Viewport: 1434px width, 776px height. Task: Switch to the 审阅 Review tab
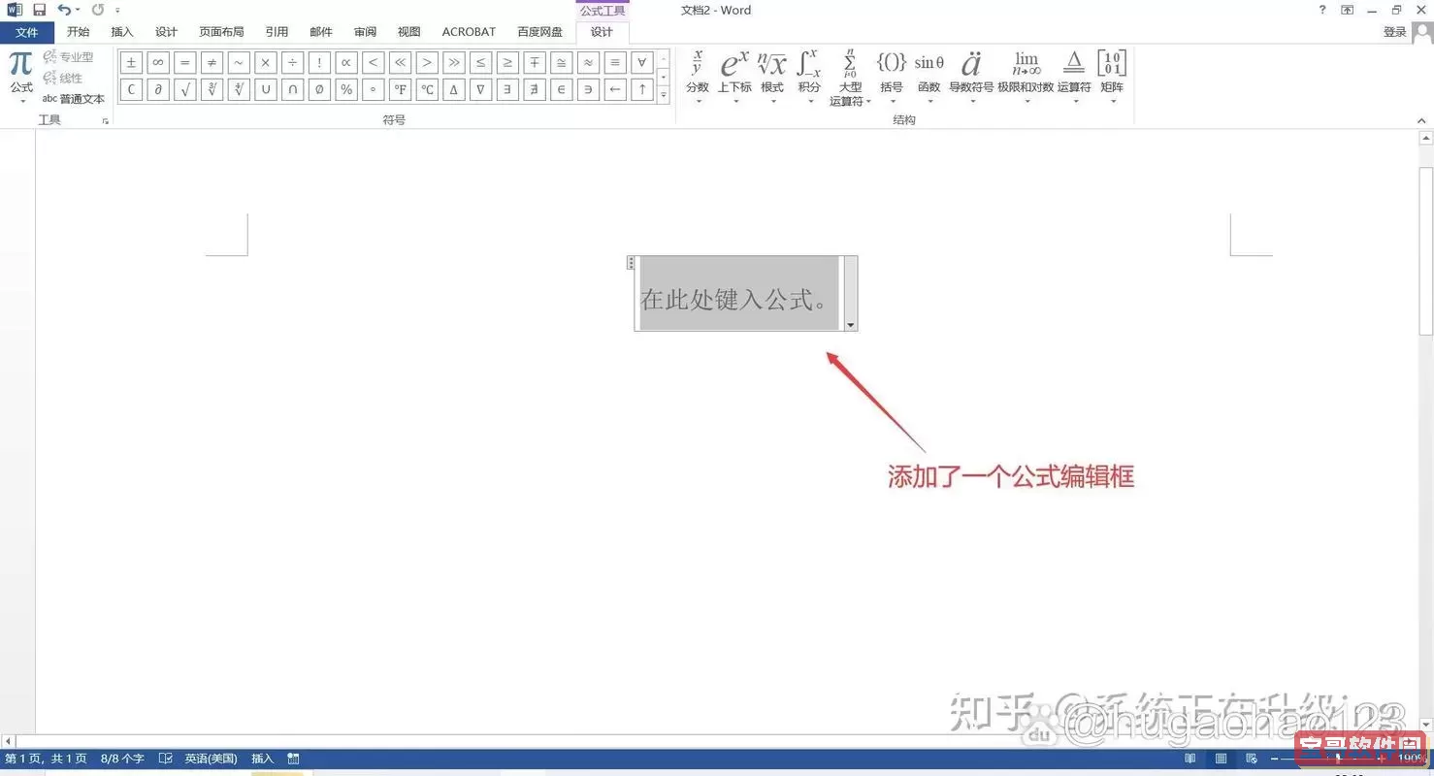tap(365, 32)
